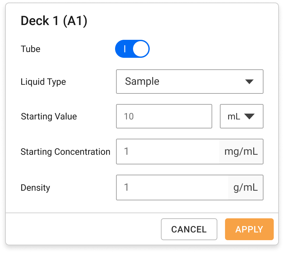This screenshot has height=253, width=284.
Task: Toggle the Tube switch off
Action: (x=132, y=49)
